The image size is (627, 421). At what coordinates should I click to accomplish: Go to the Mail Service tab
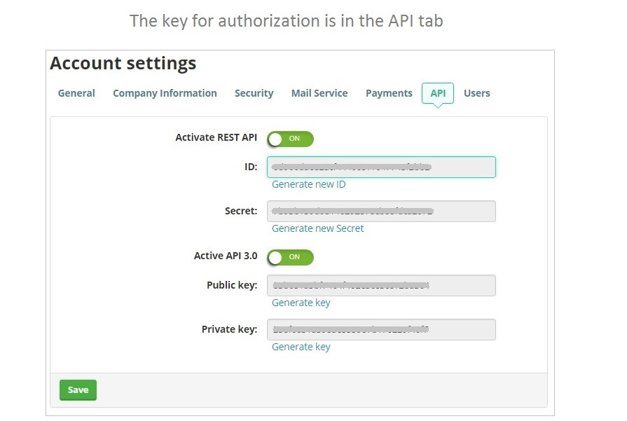(319, 93)
